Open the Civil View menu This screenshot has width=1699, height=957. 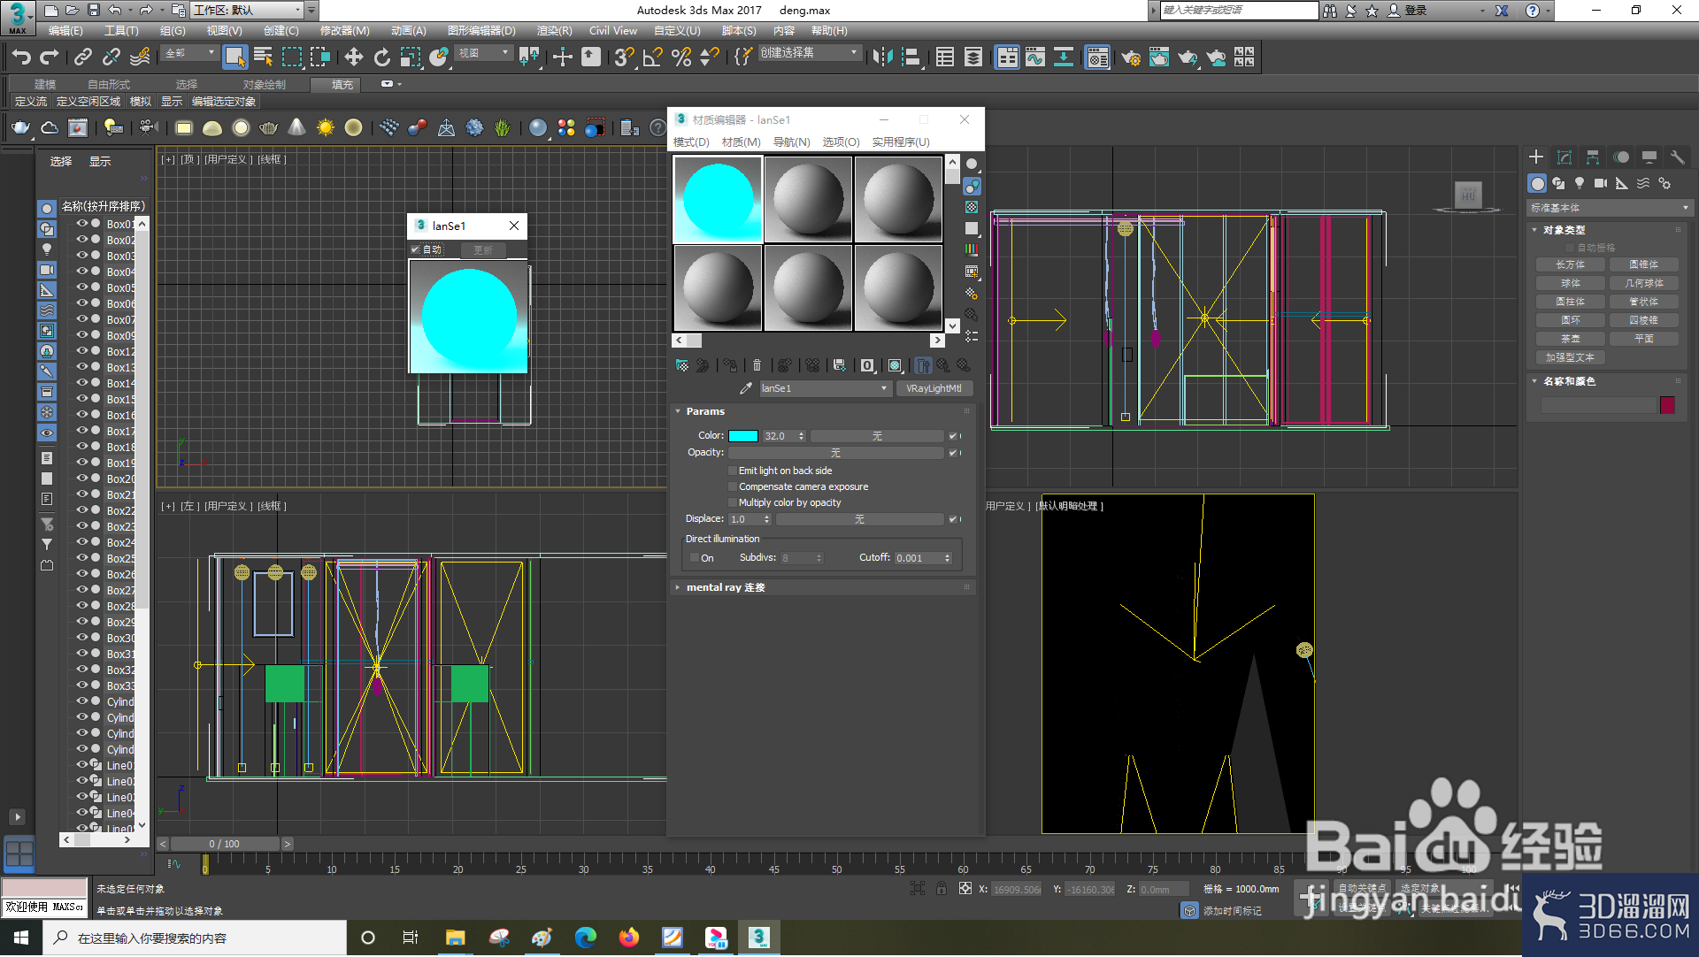point(612,31)
